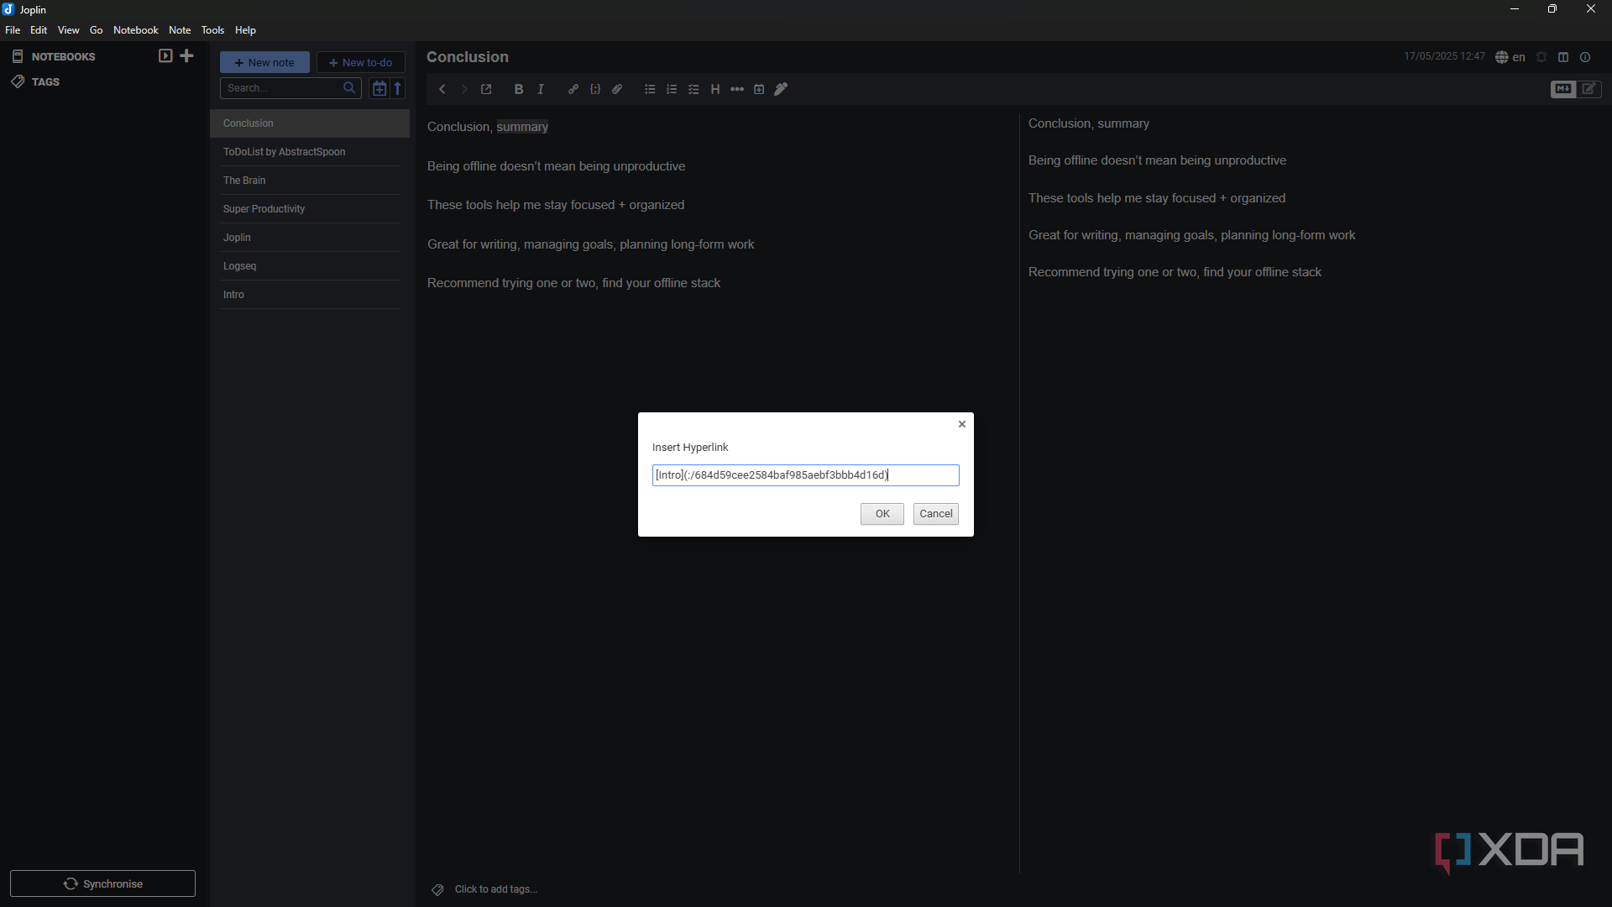The image size is (1612, 907).
Task: Click Synchronise button
Action: (102, 883)
